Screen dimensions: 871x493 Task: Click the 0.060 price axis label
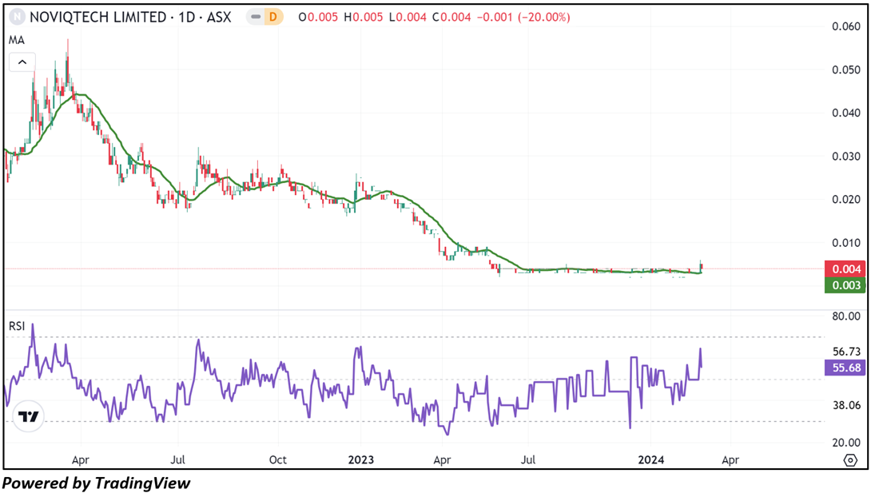(x=846, y=26)
